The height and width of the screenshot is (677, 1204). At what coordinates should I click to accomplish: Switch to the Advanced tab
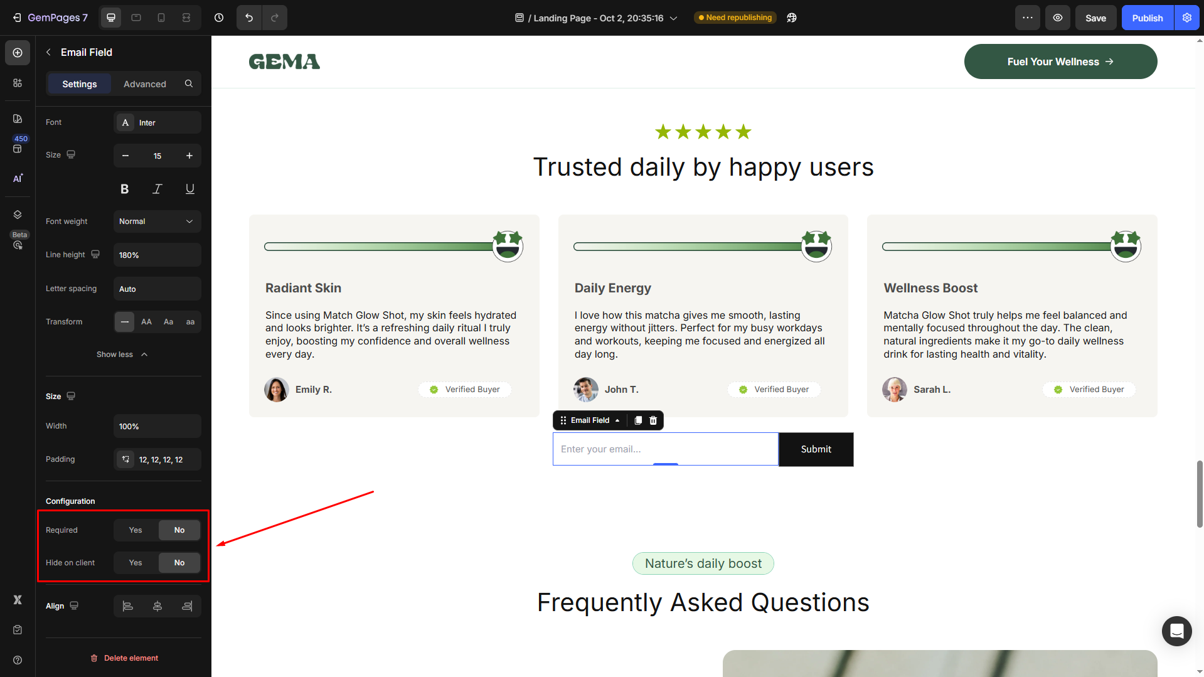[145, 84]
